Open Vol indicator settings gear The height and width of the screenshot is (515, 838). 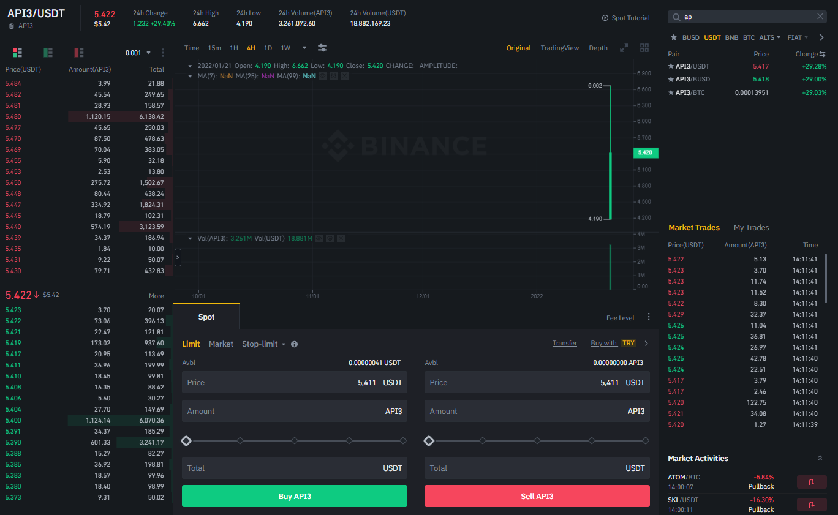click(330, 238)
